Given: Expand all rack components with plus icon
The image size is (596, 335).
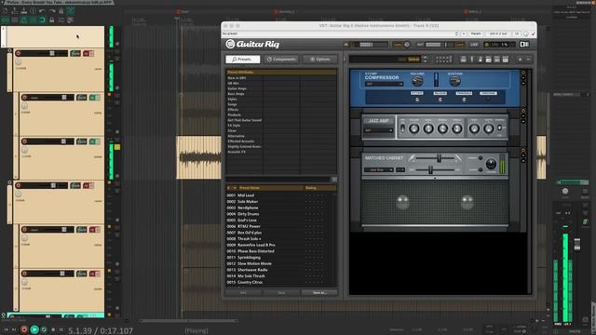Looking at the screenshot, I should click(x=520, y=60).
